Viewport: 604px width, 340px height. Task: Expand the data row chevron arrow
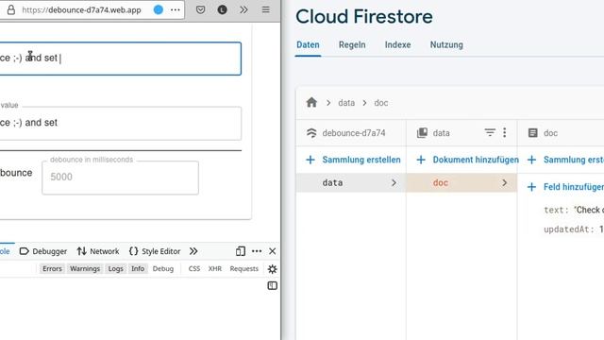coord(394,182)
